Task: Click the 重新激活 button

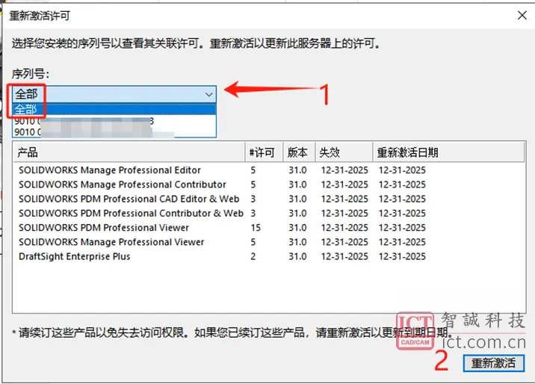Action: click(493, 363)
